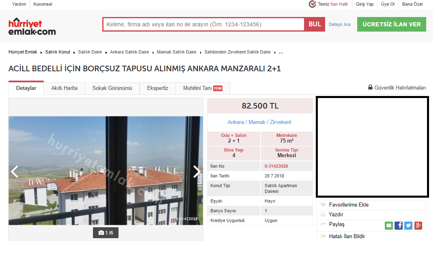Go to previous photo with left arrow
Viewport: 440px width, 256px height.
coord(15,172)
